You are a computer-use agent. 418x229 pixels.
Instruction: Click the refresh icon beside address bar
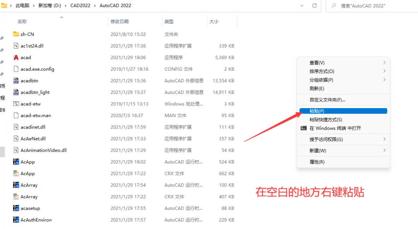[x=315, y=5]
